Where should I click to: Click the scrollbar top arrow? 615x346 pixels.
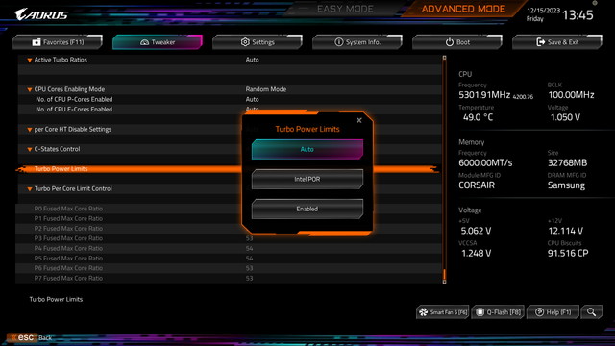[x=444, y=58]
